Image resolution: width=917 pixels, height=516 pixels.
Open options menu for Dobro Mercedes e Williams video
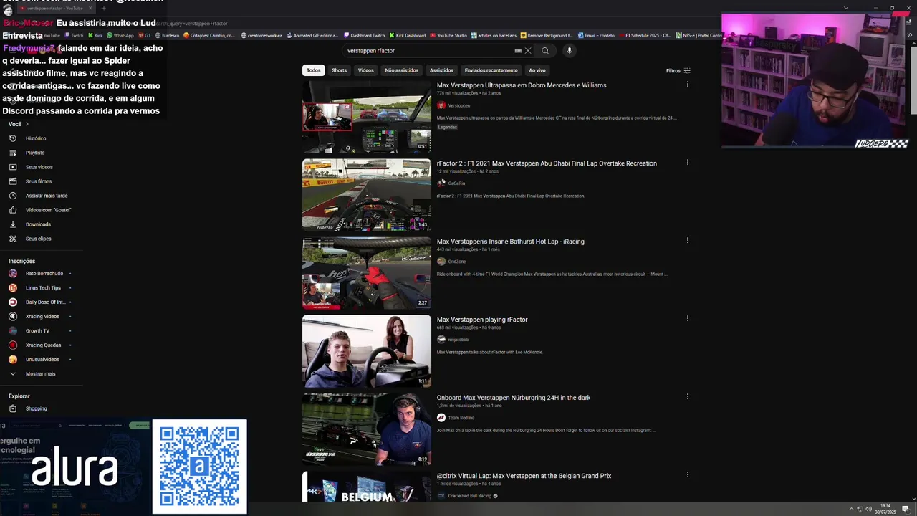point(688,85)
